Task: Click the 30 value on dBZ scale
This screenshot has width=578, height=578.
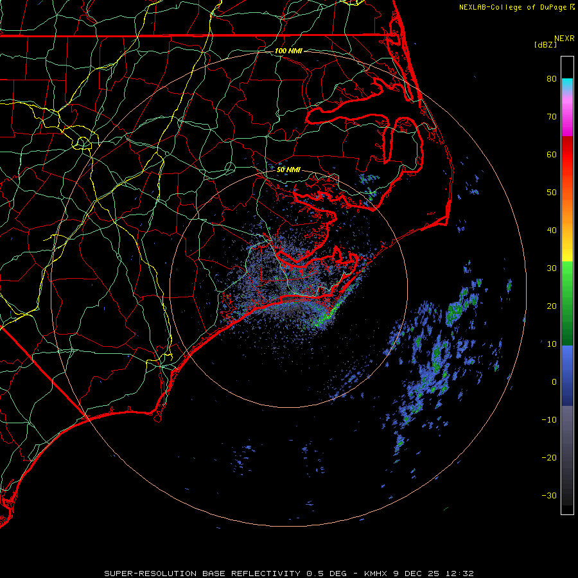Action: coord(552,268)
